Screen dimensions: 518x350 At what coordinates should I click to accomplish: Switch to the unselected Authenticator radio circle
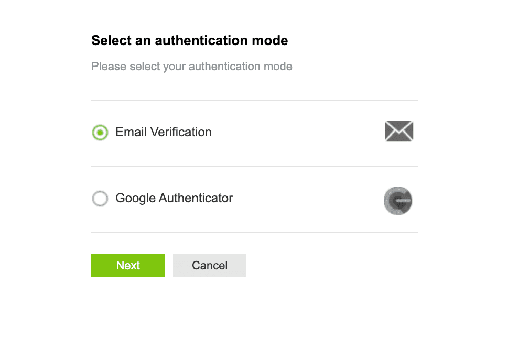[100, 199]
